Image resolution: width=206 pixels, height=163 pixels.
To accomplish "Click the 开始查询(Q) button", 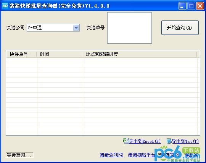I will point(180,28).
